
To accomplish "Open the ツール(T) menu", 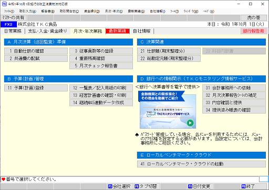I will pyautogui.click(x=174, y=12).
